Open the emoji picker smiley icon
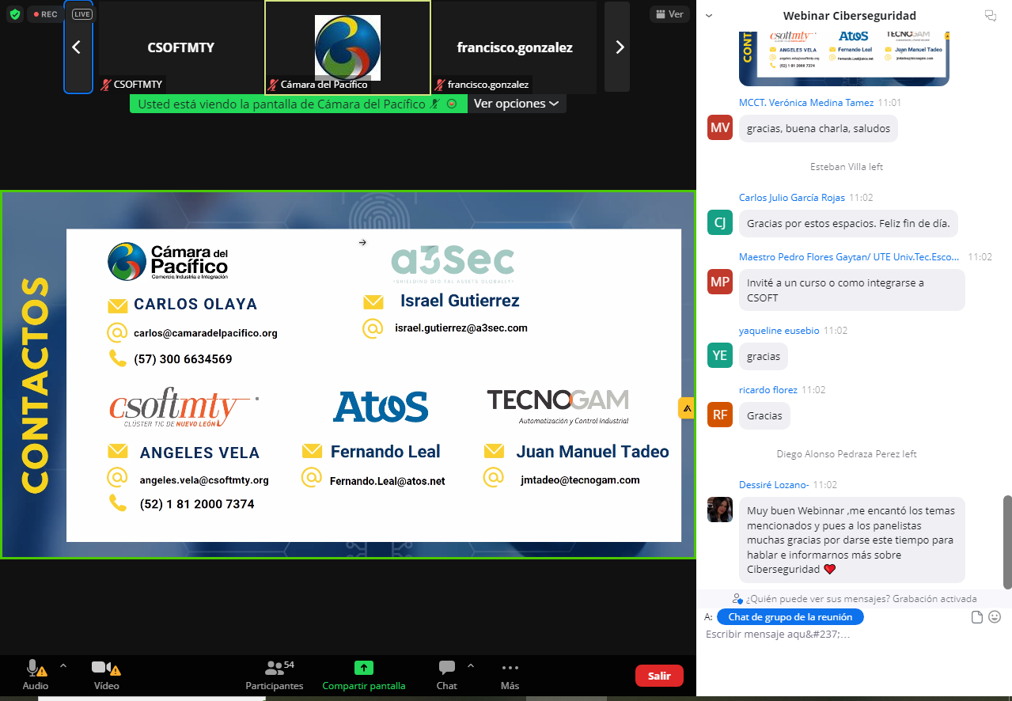This screenshot has width=1012, height=701. [995, 617]
